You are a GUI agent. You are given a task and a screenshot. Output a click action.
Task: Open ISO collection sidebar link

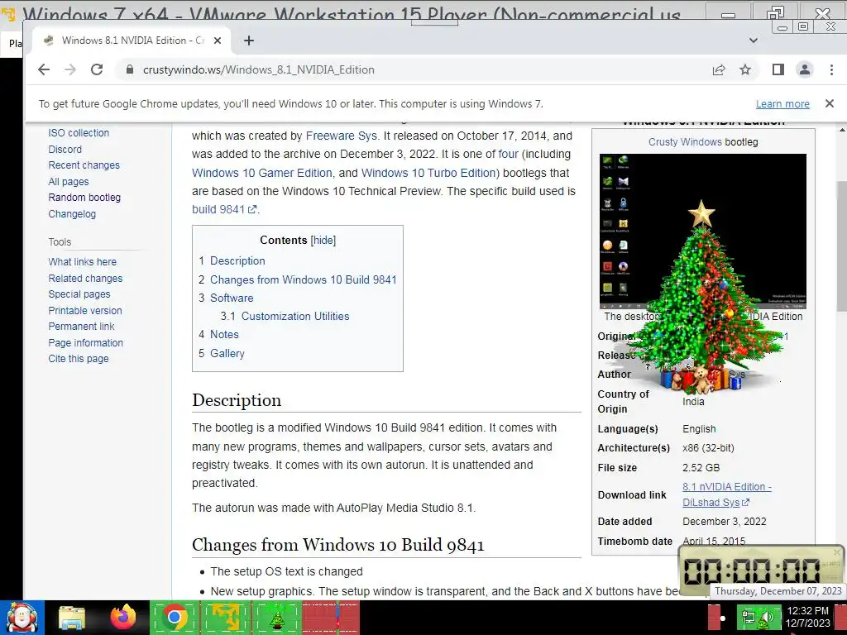click(x=79, y=133)
